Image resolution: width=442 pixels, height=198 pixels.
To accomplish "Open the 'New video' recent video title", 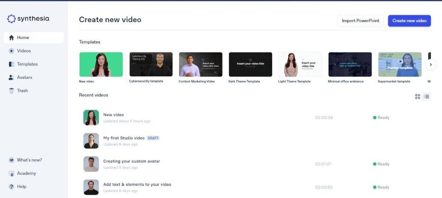I will coord(114,115).
